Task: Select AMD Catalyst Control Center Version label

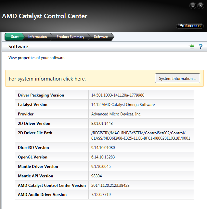Action: click(x=52, y=186)
